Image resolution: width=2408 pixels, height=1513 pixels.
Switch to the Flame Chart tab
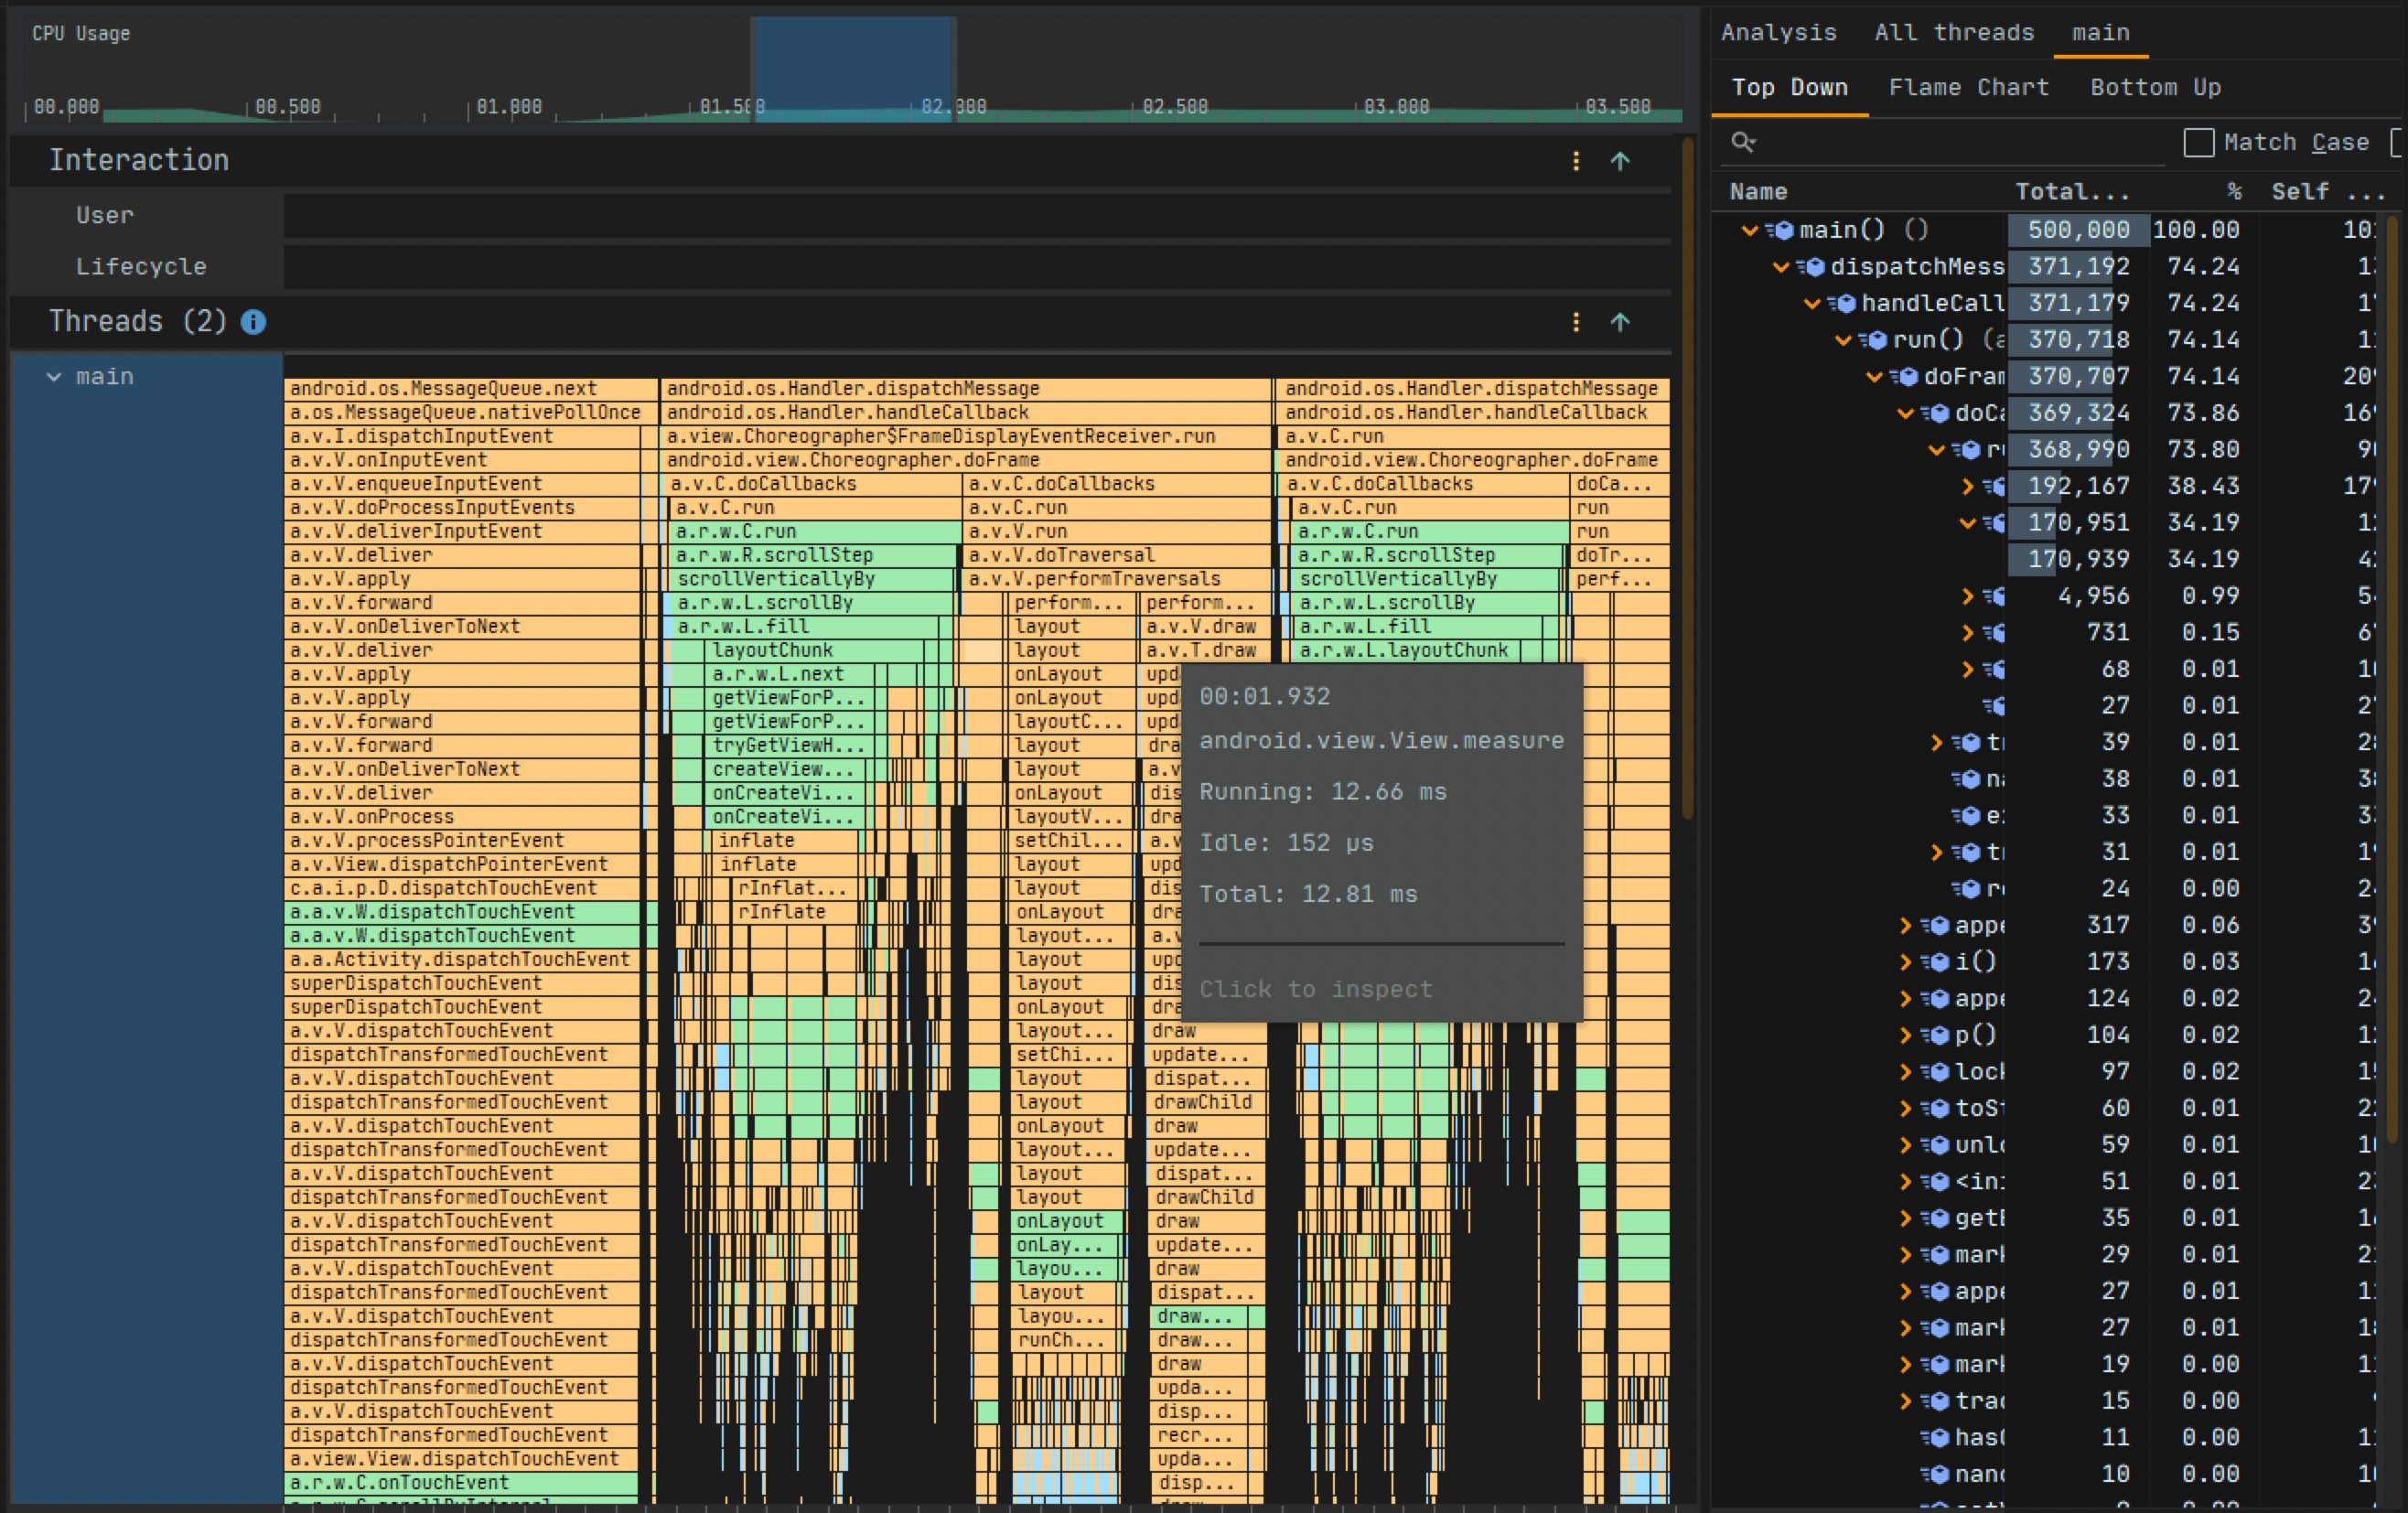[1968, 87]
